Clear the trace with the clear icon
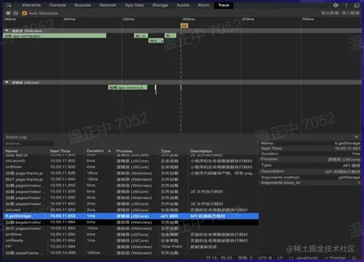This screenshot has width=364, height=262. pos(16,13)
